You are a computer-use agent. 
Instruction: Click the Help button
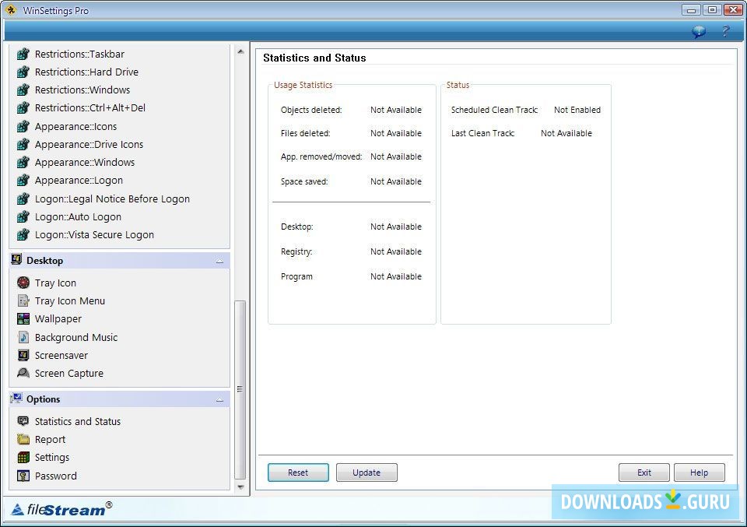(x=700, y=473)
